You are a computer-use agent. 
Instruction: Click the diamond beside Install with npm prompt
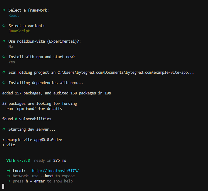click(4, 57)
